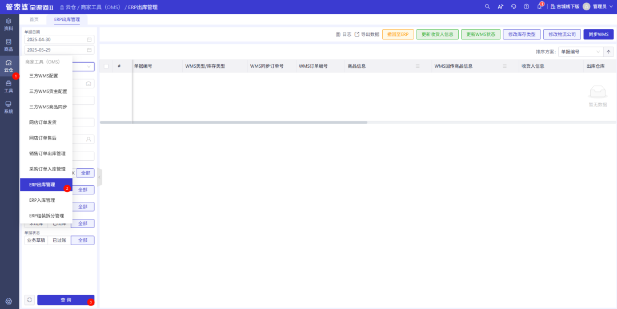Choose ERP入库管理 from the OMS menu

[42, 200]
